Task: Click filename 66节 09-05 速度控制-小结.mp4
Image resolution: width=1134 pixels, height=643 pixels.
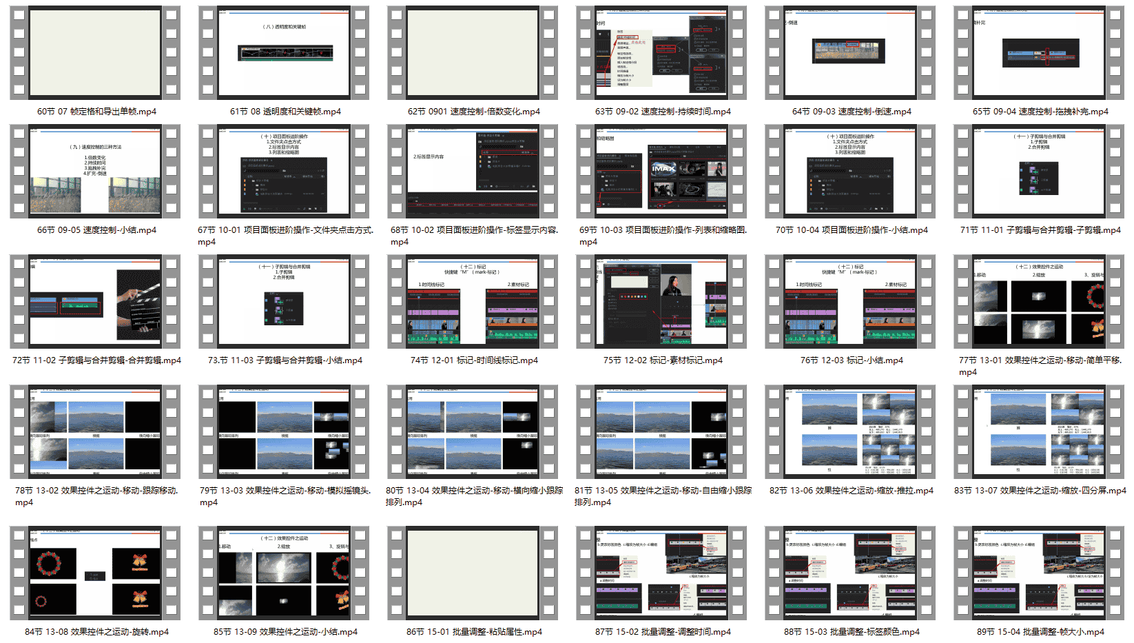Action: [96, 230]
